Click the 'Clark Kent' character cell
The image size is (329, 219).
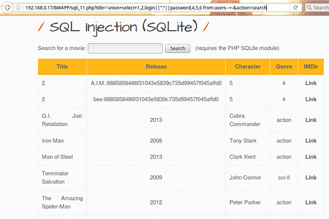tap(248, 157)
